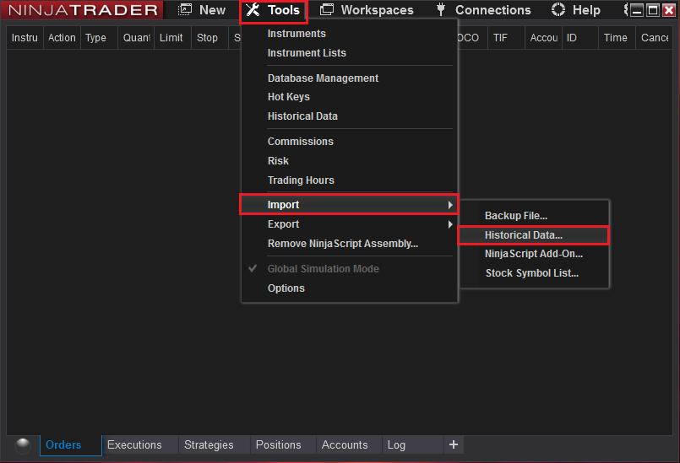680x463 pixels.
Task: Toggle Global Simulation Mode checkmark
Action: click(253, 268)
